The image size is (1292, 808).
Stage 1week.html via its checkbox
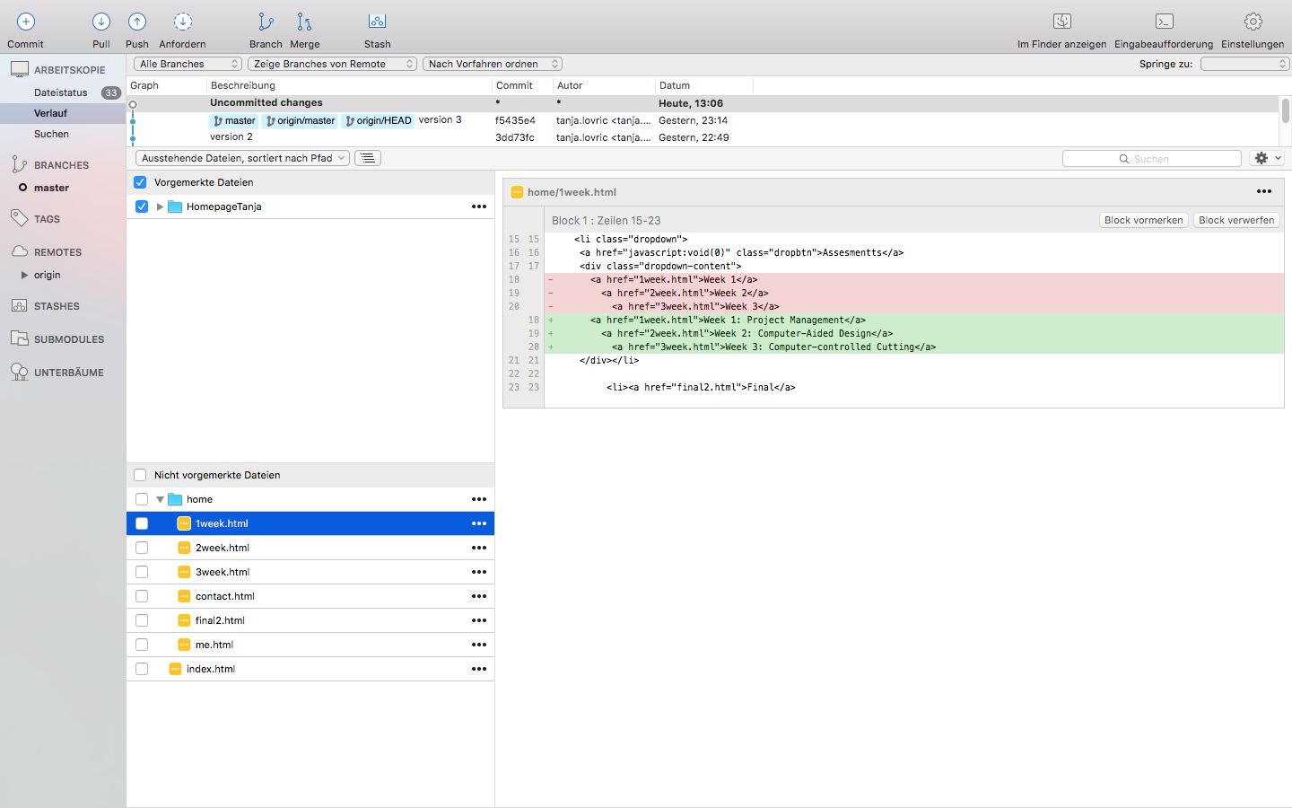coord(142,523)
